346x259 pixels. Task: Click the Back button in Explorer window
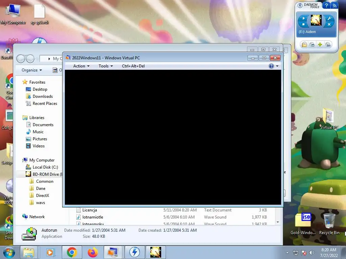pyautogui.click(x=21, y=59)
